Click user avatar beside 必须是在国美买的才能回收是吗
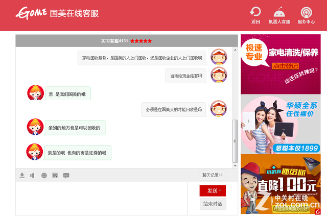The height and width of the screenshot is (216, 327). click(x=219, y=108)
